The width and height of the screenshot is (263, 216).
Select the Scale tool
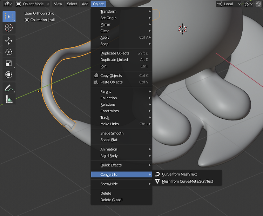(x=9, y=63)
